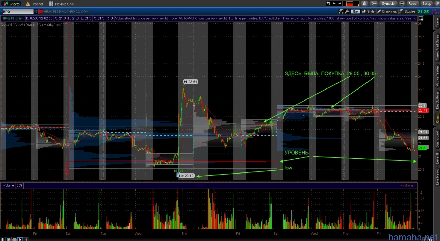
Task: Select the Chart sidebar tab
Action: point(437,119)
